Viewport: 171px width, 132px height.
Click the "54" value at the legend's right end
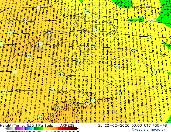[x=78, y=131]
